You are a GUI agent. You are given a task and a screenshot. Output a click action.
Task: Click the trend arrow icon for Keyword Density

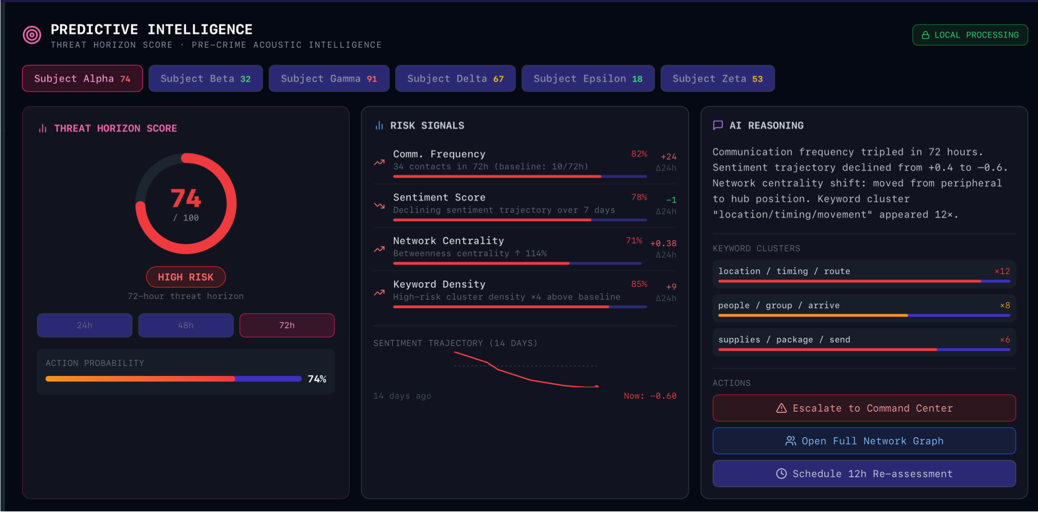pyautogui.click(x=379, y=293)
